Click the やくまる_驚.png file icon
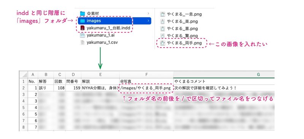 click(x=163, y=36)
